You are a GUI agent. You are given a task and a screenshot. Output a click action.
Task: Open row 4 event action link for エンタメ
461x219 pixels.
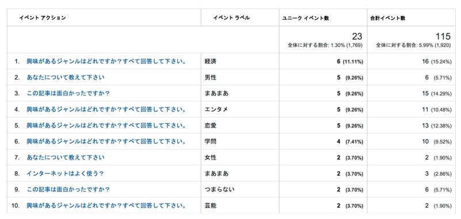[x=106, y=109]
